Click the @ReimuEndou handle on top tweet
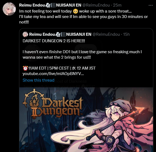 point(96,5)
